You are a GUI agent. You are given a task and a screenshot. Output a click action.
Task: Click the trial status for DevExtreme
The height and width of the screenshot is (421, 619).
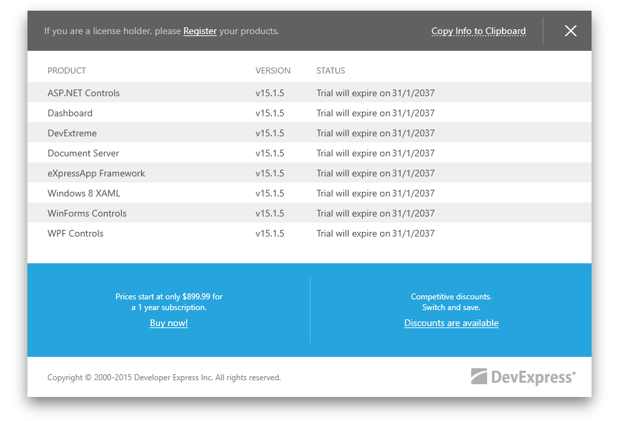[x=375, y=133]
